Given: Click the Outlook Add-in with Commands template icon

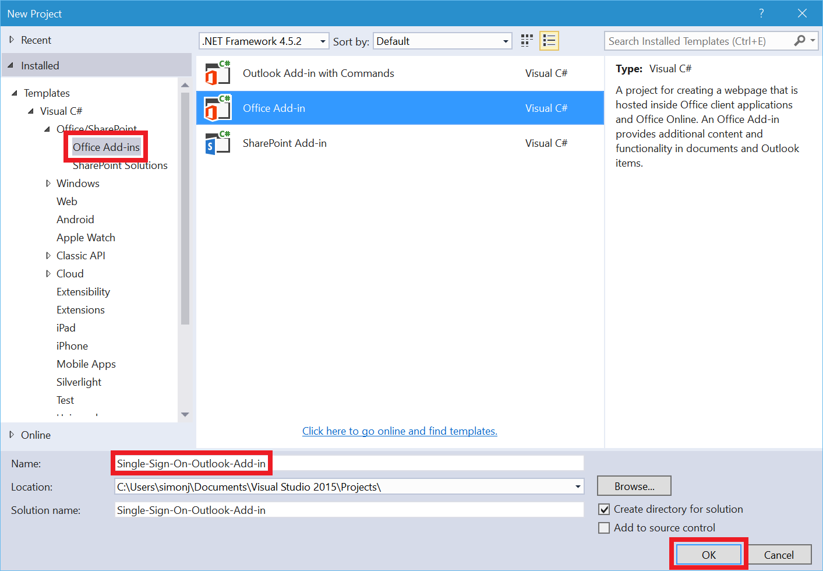Looking at the screenshot, I should click(218, 73).
